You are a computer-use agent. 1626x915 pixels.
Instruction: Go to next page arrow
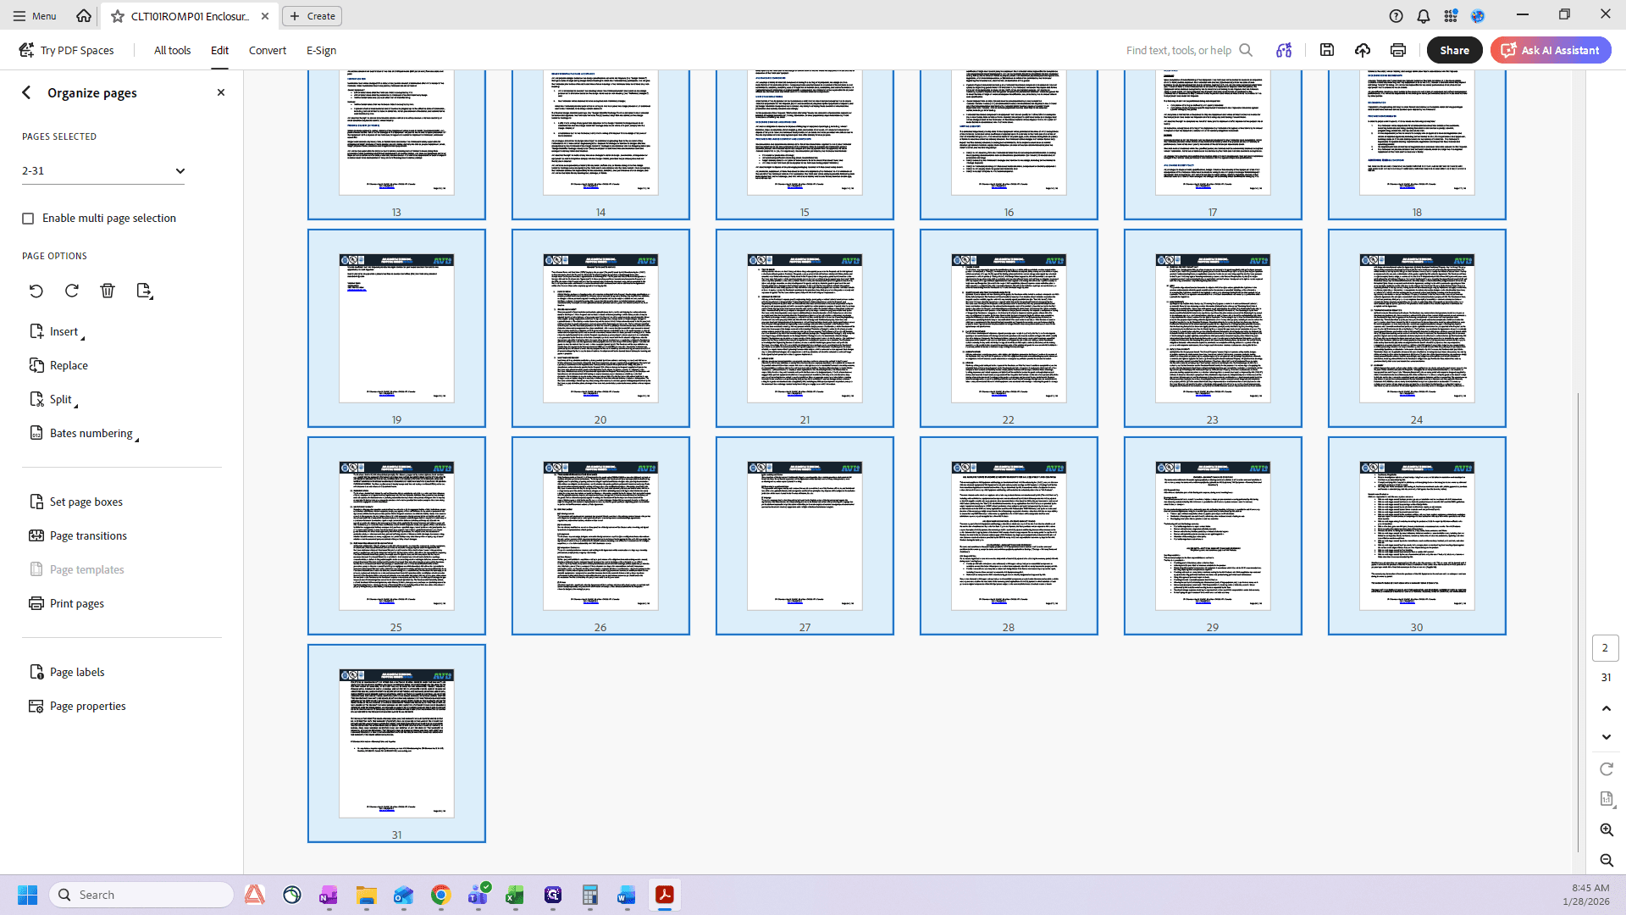click(1607, 737)
